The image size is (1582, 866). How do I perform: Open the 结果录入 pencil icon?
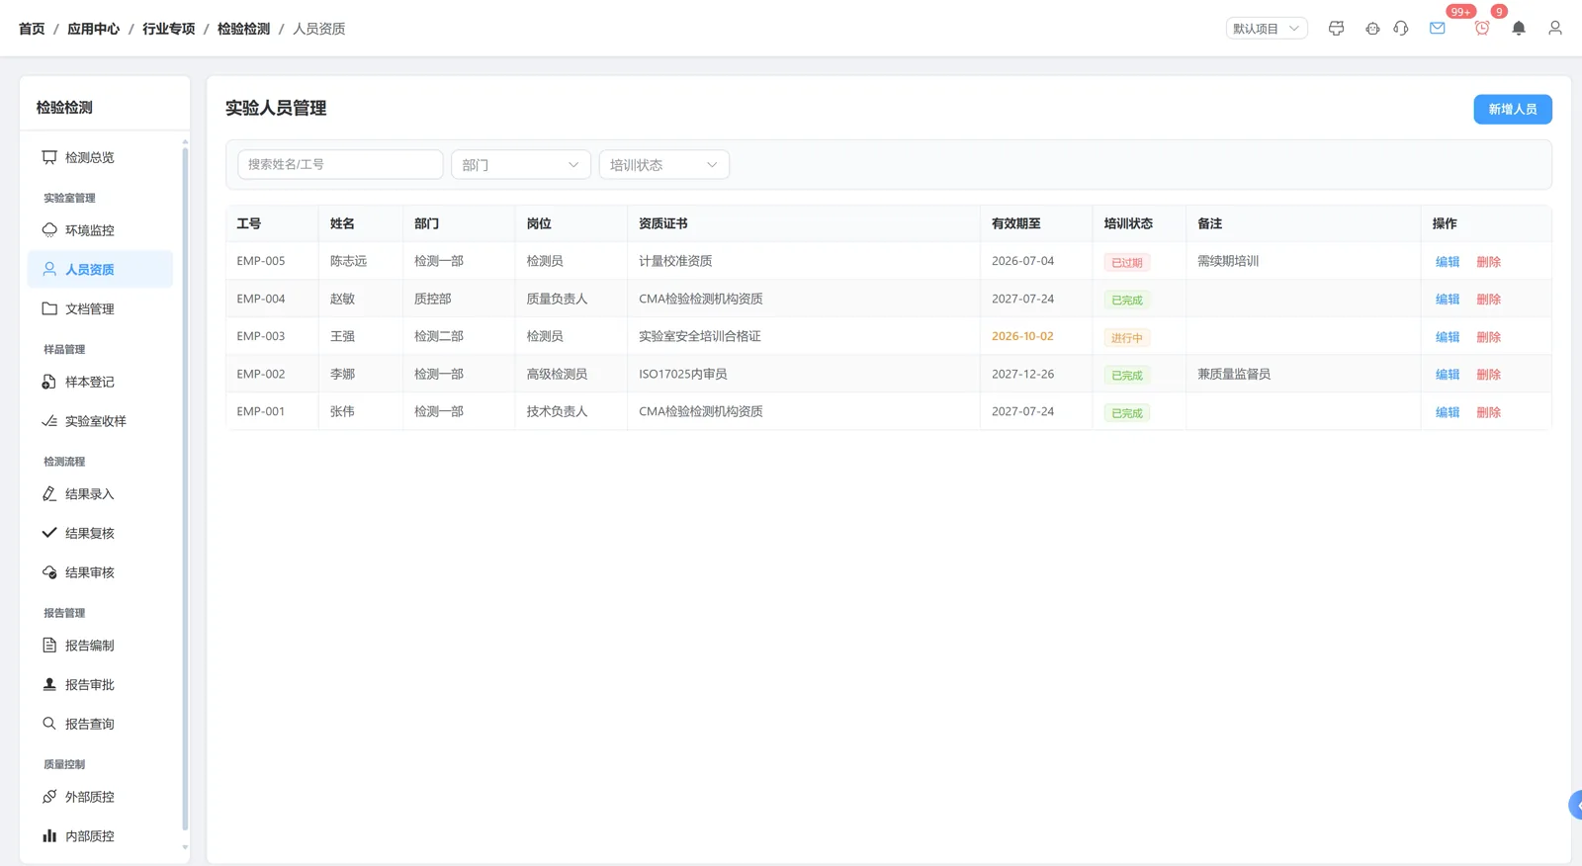coord(49,493)
